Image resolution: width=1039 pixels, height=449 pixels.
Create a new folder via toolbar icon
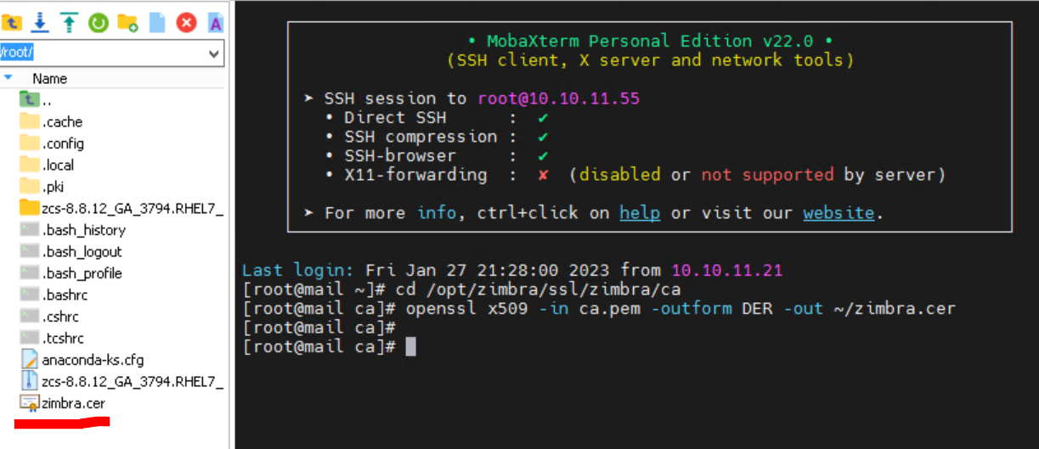click(x=127, y=23)
